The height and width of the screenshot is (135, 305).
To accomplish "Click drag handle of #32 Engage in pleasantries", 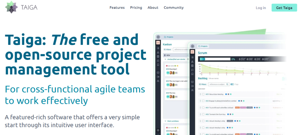I will click(x=200, y=101).
